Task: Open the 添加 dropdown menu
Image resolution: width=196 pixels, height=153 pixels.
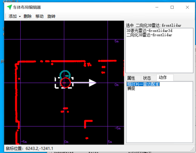Action: tap(15, 16)
